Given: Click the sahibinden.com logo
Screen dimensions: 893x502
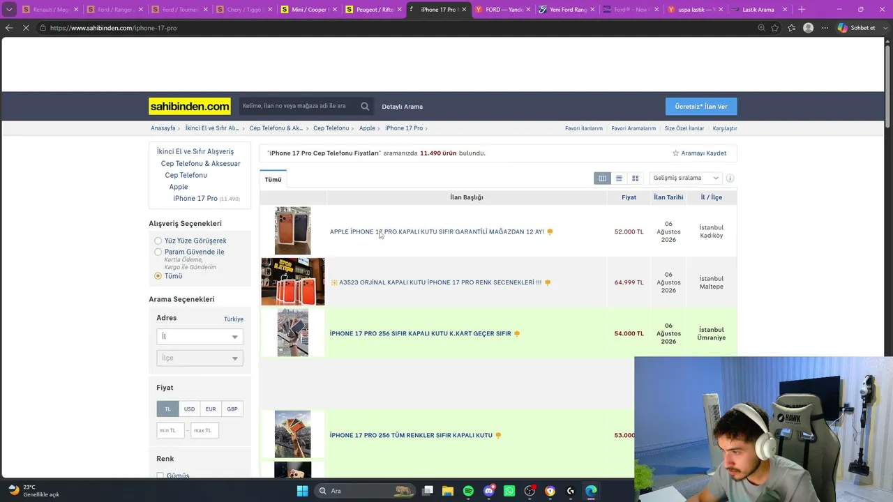Looking at the screenshot, I should (x=190, y=106).
